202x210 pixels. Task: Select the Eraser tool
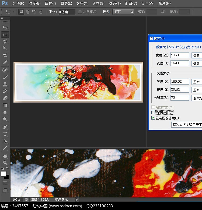pyautogui.click(x=5, y=98)
